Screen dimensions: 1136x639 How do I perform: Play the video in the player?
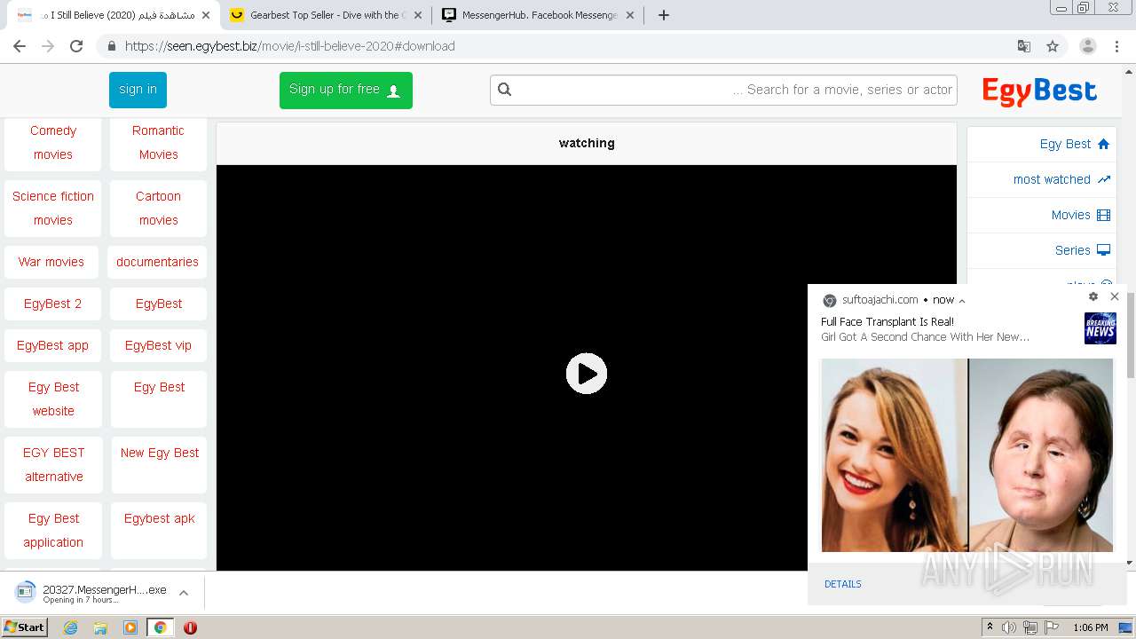587,374
